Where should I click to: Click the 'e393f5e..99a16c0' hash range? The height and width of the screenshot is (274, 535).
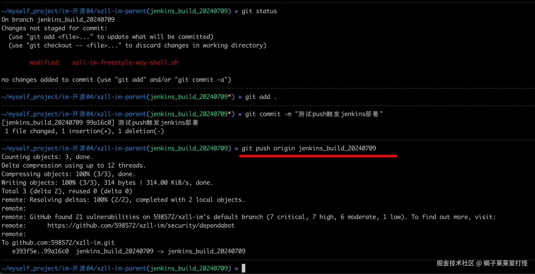[40, 251]
